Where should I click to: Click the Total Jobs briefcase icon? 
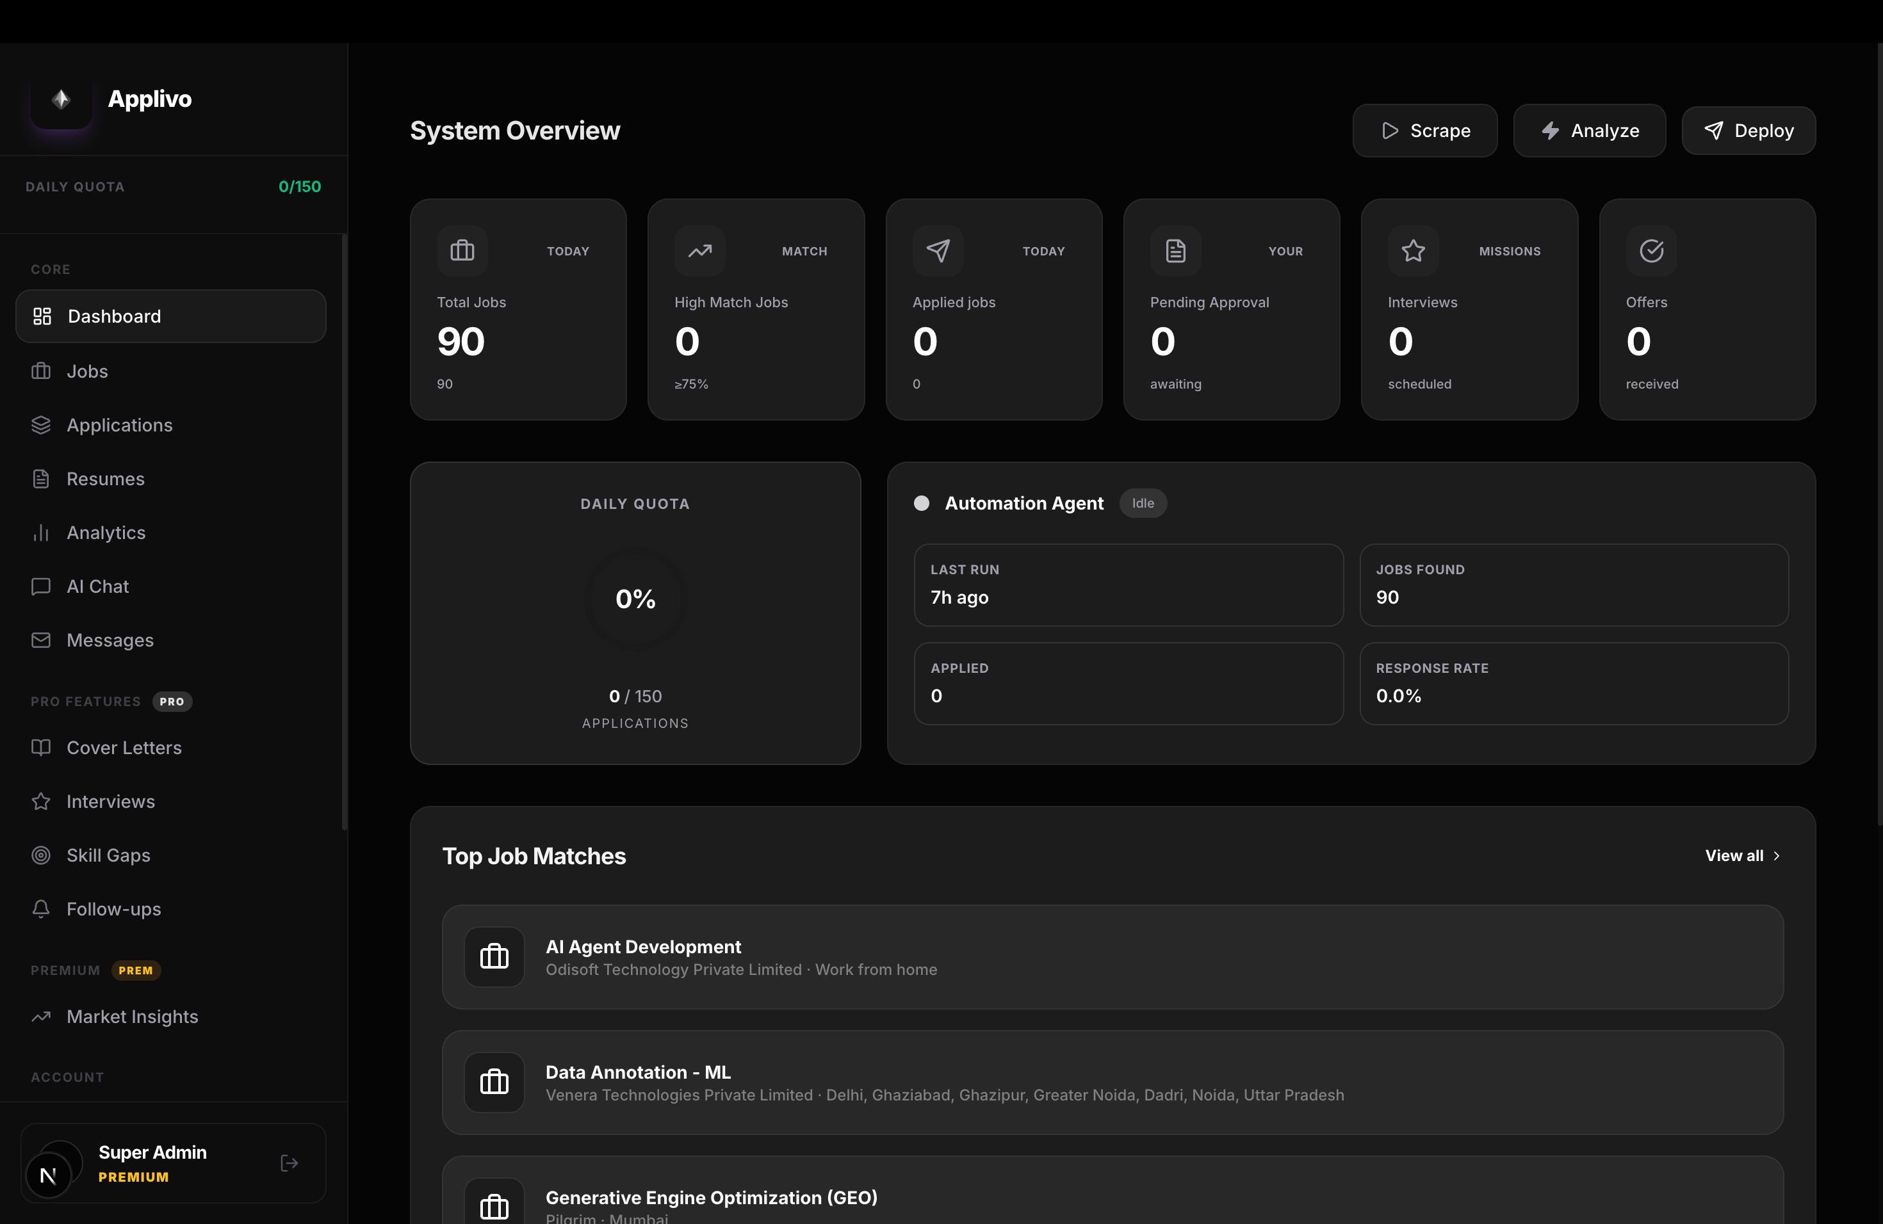click(x=462, y=251)
